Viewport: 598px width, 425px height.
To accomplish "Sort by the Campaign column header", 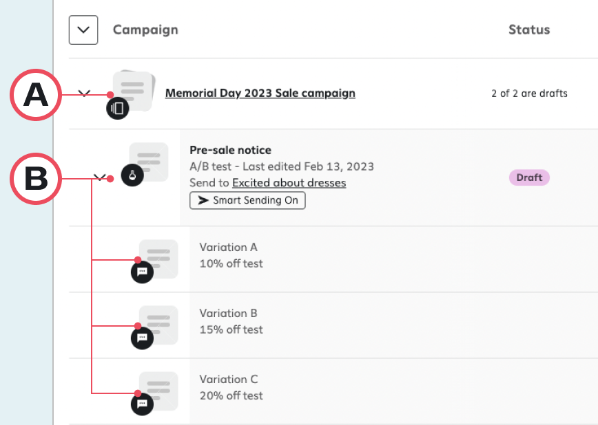I will (x=145, y=30).
